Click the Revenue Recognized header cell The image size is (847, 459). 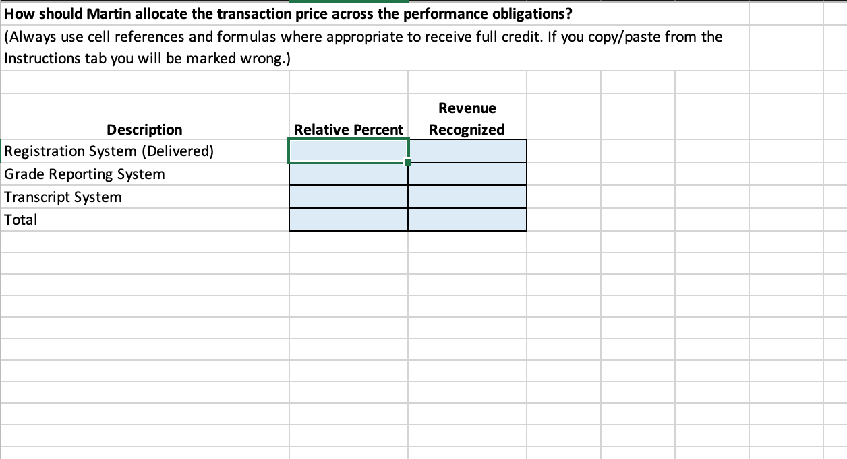[x=467, y=118]
